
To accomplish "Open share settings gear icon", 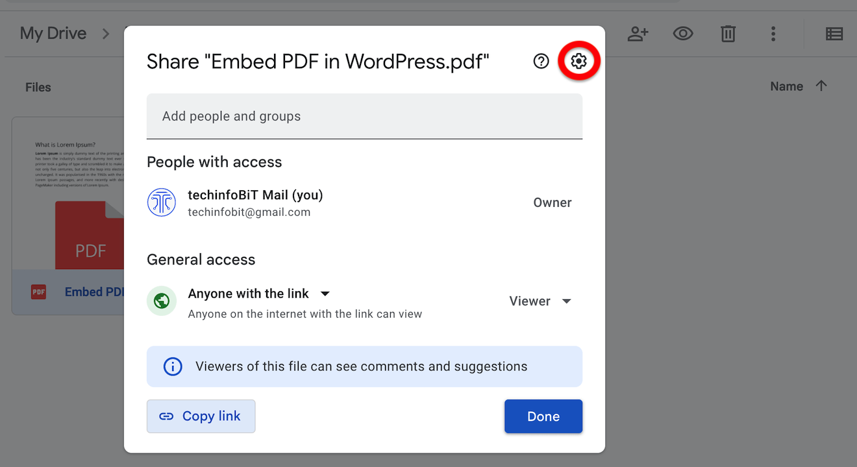I will pyautogui.click(x=578, y=61).
